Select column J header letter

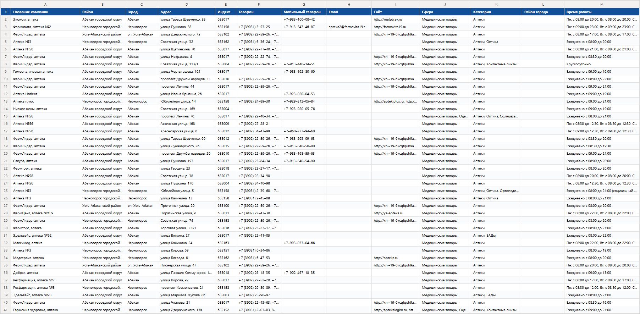(445, 4)
